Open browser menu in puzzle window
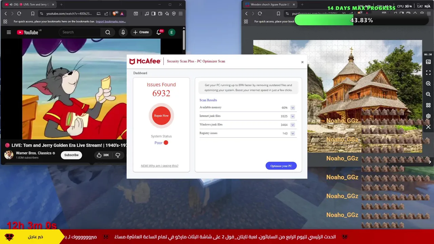Viewport: 434px width, 244px height. pyautogui.click(x=429, y=14)
